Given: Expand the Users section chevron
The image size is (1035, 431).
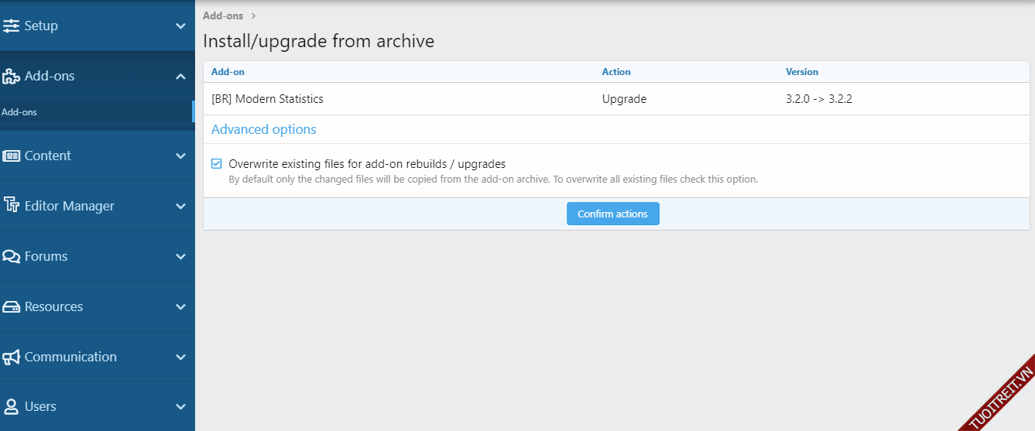Looking at the screenshot, I should point(180,406).
